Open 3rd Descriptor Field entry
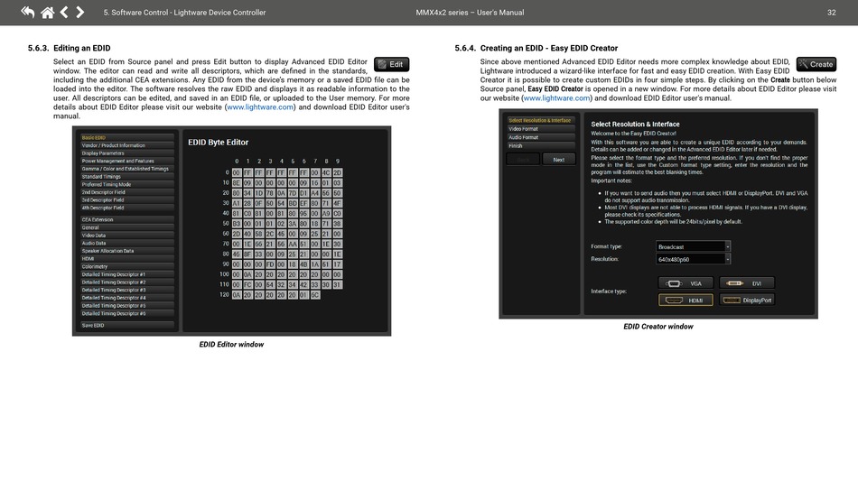The image size is (858, 481). coord(127,200)
